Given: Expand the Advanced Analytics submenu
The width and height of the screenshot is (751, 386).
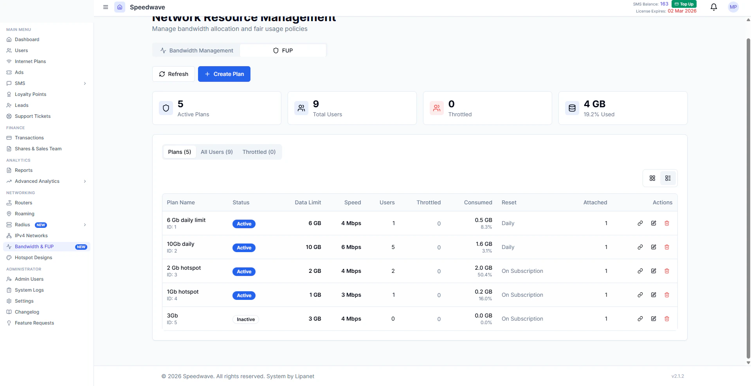Looking at the screenshot, I should click(85, 181).
